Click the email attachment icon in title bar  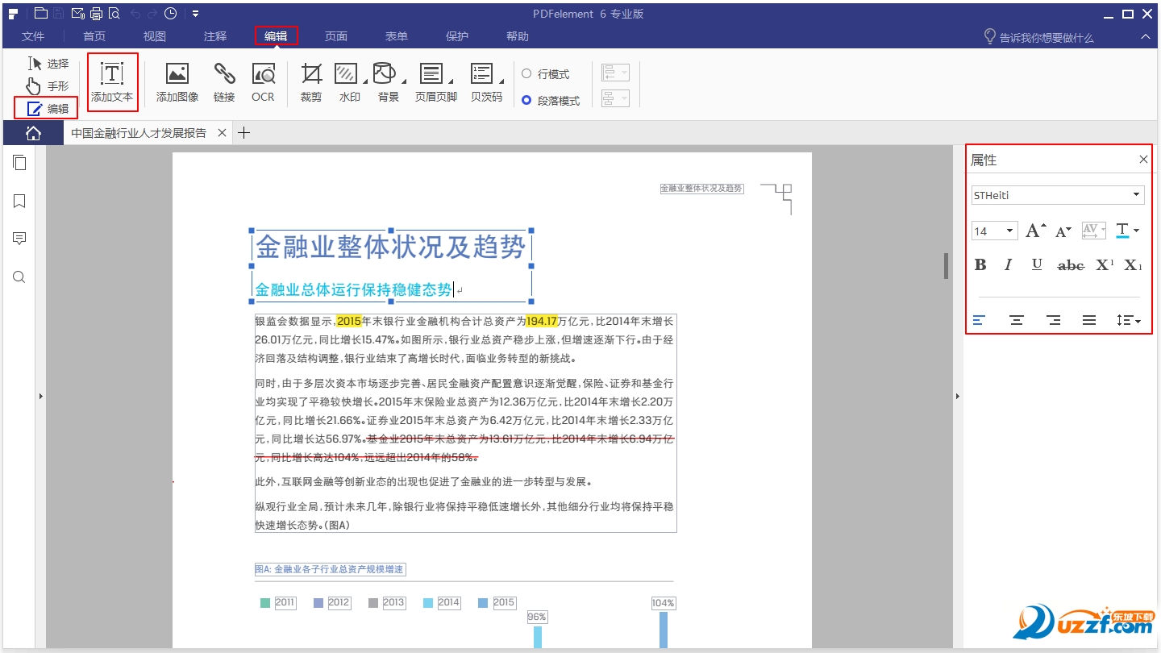[x=78, y=13]
